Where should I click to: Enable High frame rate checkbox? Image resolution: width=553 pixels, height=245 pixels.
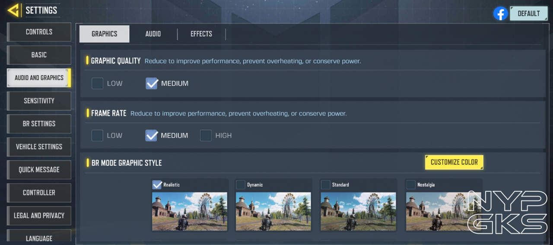pos(206,135)
